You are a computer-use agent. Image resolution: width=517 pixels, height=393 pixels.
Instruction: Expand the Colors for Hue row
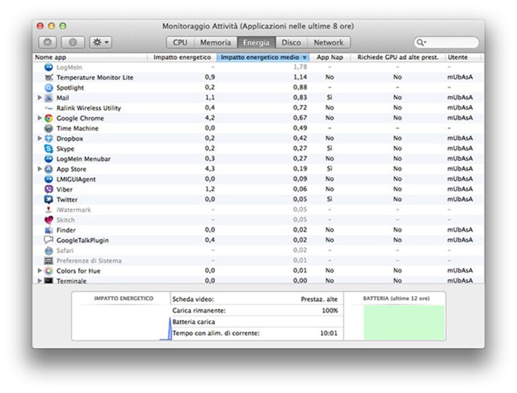40,271
